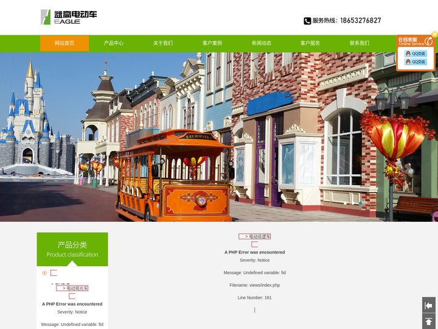438x329 pixels.
Task: Open the 联系我们 menu item
Action: pyautogui.click(x=360, y=43)
